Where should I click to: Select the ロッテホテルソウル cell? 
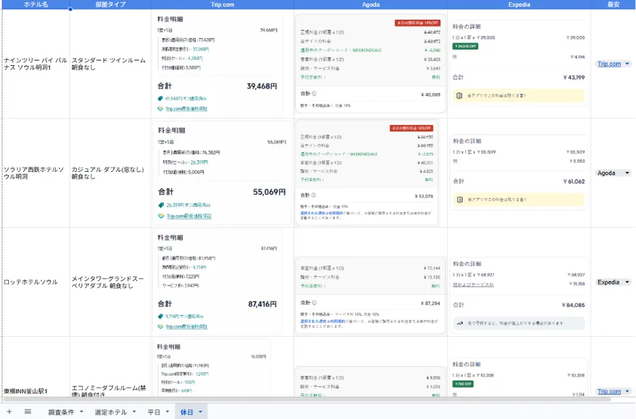[x=36, y=282]
